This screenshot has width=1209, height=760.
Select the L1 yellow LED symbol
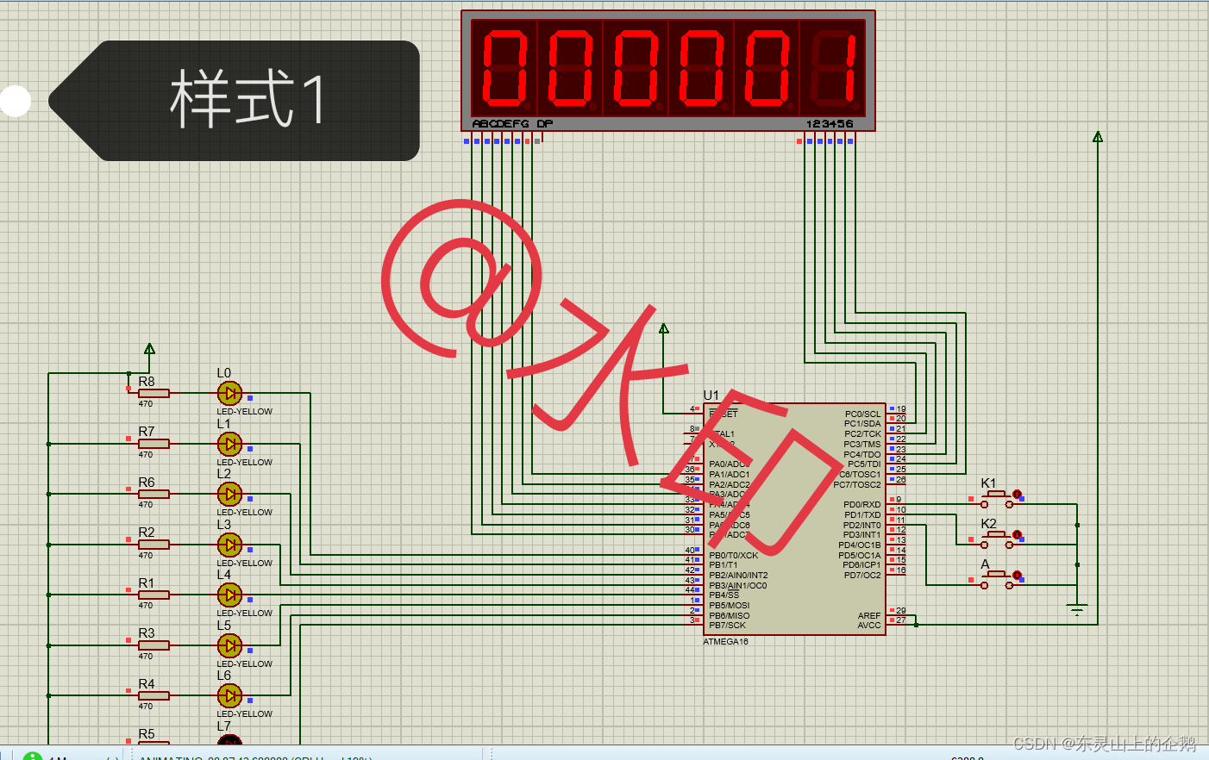pos(229,444)
